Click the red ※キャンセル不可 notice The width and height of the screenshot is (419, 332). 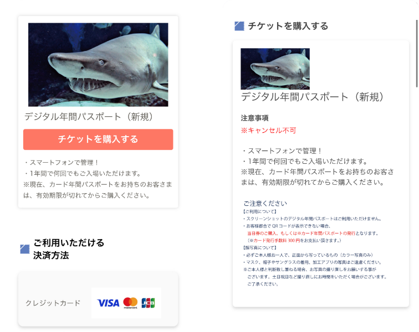click(x=268, y=131)
